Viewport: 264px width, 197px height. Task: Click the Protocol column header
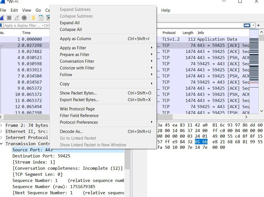point(169,33)
